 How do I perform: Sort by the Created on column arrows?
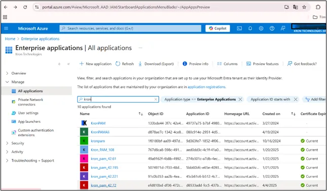pos(293,114)
